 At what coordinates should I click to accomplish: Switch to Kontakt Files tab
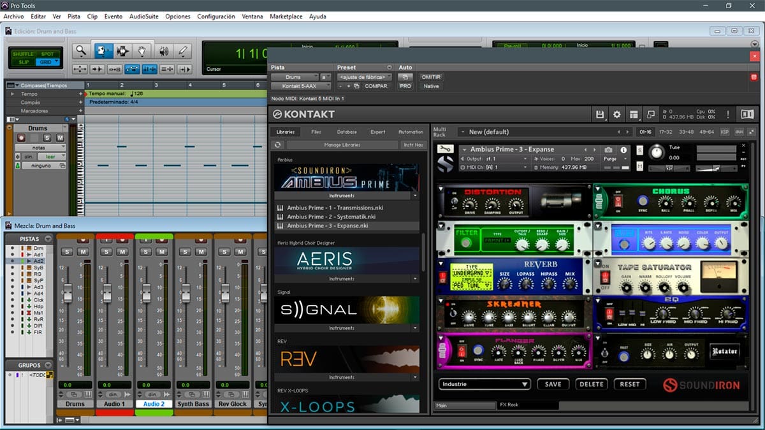(x=316, y=132)
